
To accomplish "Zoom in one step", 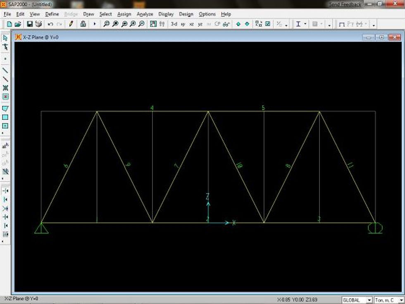I will click(x=133, y=24).
